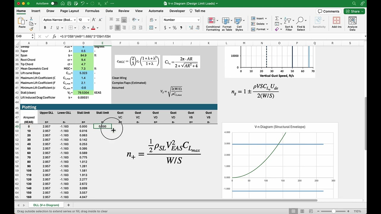
Task: Click the Borders icon
Action: [71, 28]
